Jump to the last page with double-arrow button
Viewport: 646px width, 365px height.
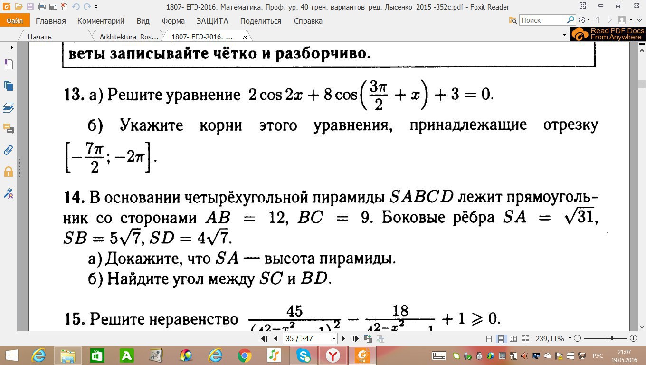(x=355, y=338)
